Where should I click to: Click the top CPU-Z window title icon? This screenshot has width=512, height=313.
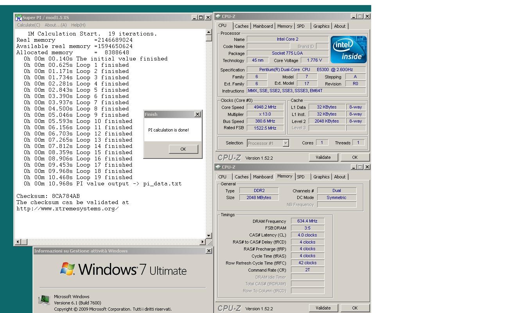(x=218, y=16)
